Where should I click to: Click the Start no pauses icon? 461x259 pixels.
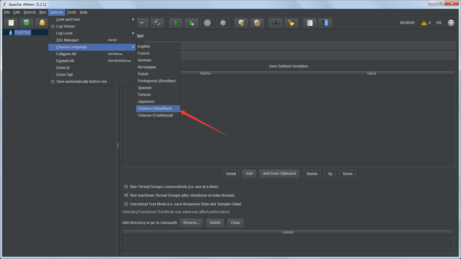tap(191, 23)
